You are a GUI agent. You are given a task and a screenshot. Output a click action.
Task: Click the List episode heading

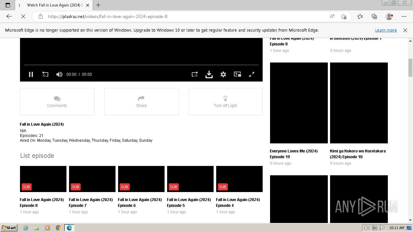tap(37, 156)
